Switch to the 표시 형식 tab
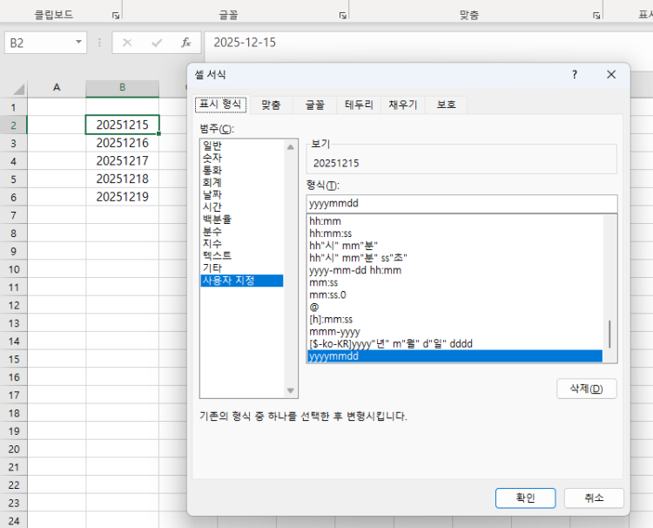The width and height of the screenshot is (653, 528). 220,105
